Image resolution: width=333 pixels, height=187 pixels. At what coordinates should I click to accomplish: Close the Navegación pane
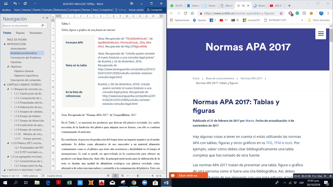(47, 18)
